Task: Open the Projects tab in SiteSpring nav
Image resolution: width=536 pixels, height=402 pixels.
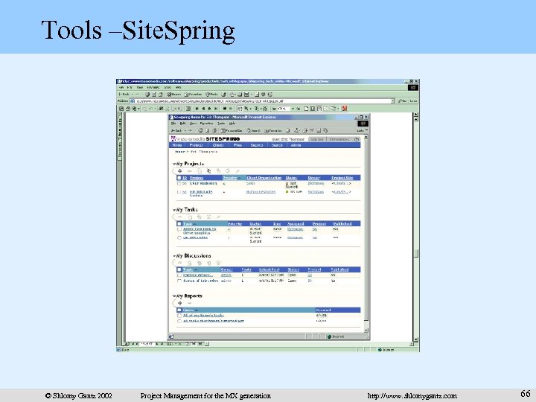Action: (x=197, y=145)
